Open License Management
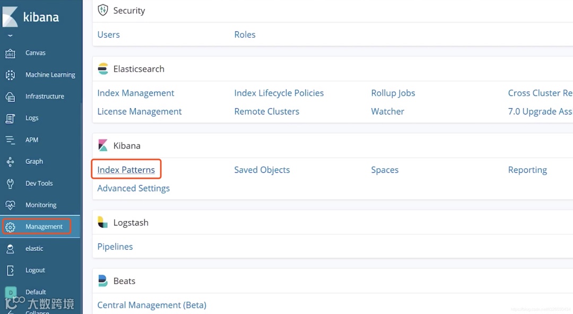Image resolution: width=573 pixels, height=314 pixels. [x=139, y=111]
